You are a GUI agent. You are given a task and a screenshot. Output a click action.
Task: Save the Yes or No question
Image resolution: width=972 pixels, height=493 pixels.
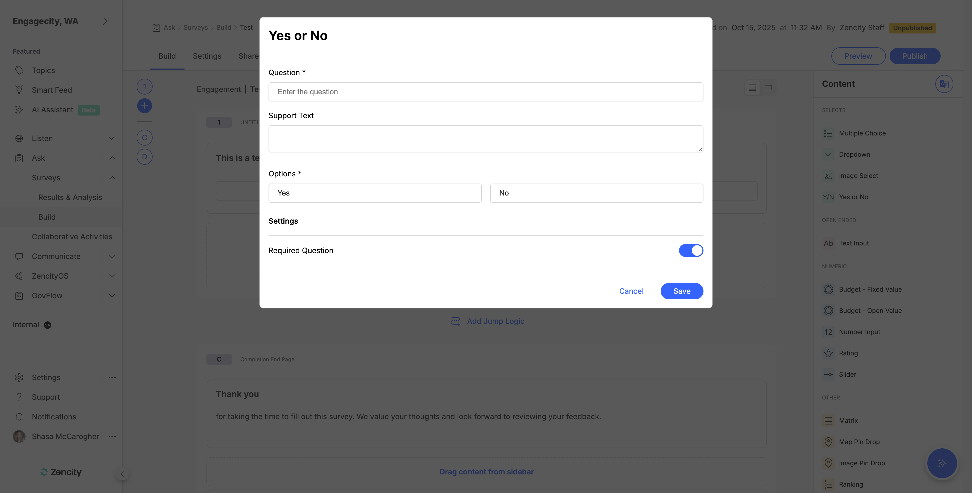681,291
